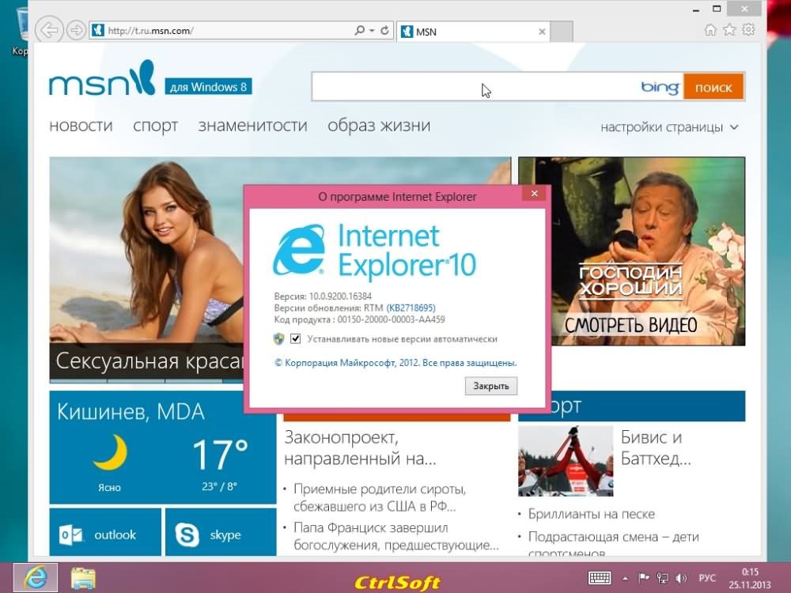Click the 'Закрыть' button in dialog
The height and width of the screenshot is (593, 791).
pyautogui.click(x=491, y=386)
